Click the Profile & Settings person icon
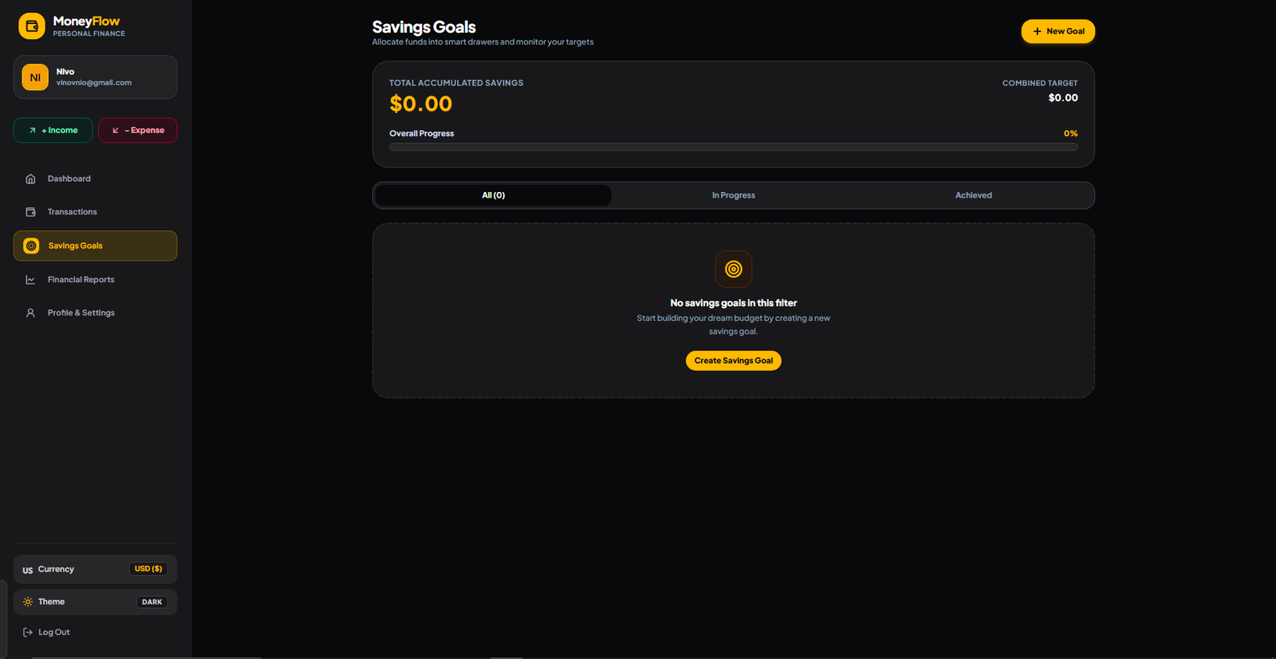 30,313
